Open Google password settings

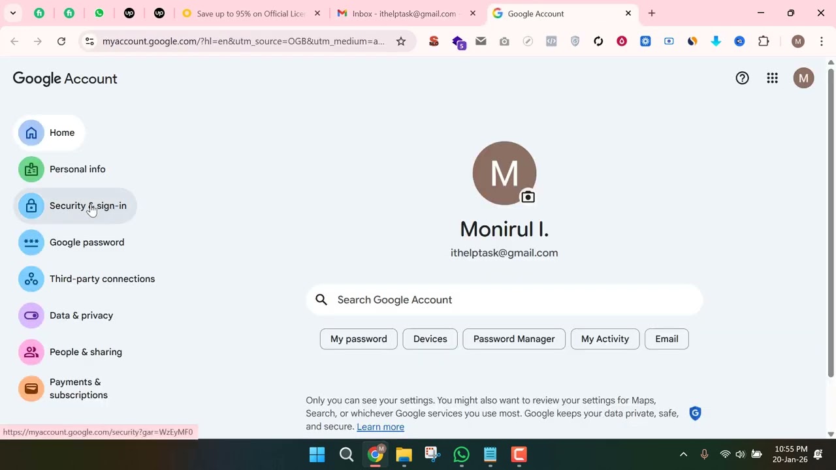pos(71,242)
